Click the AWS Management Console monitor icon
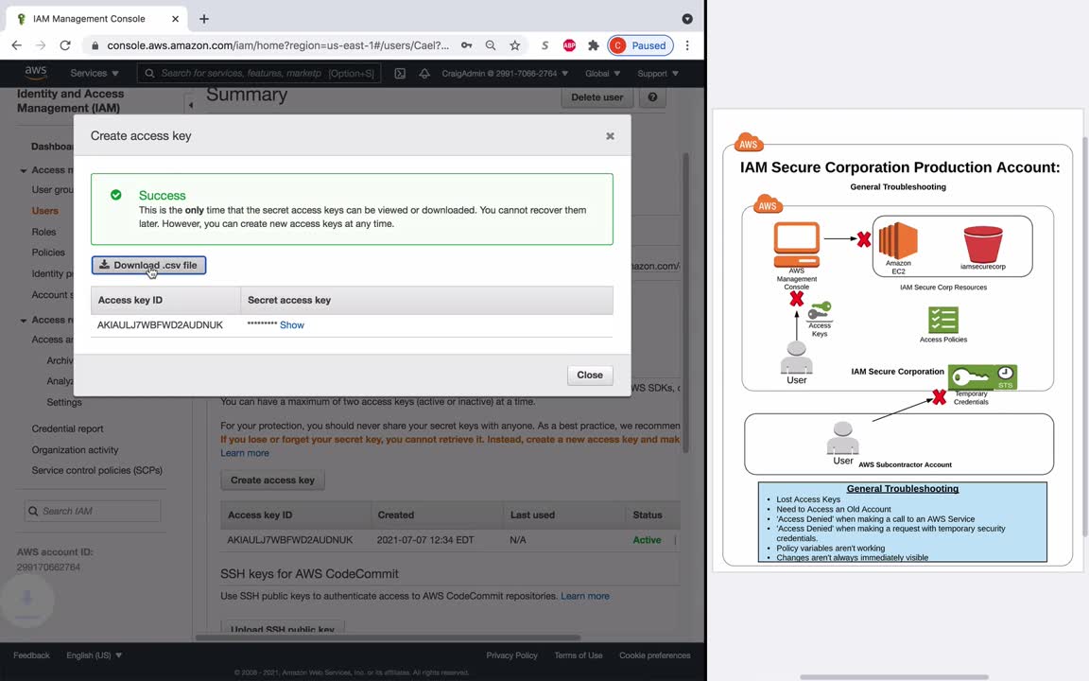The height and width of the screenshot is (681, 1089). [x=797, y=245]
